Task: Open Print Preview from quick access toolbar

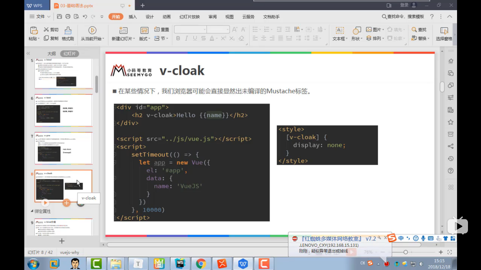Action: click(76, 17)
